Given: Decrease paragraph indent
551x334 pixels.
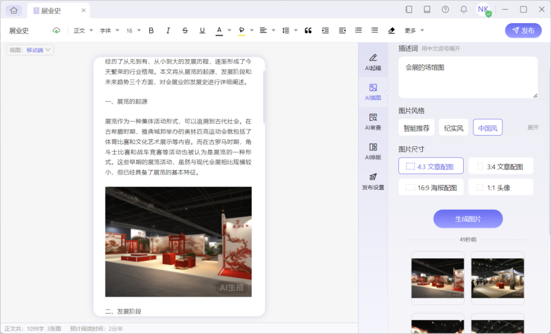Looking at the screenshot, I should 342,31.
